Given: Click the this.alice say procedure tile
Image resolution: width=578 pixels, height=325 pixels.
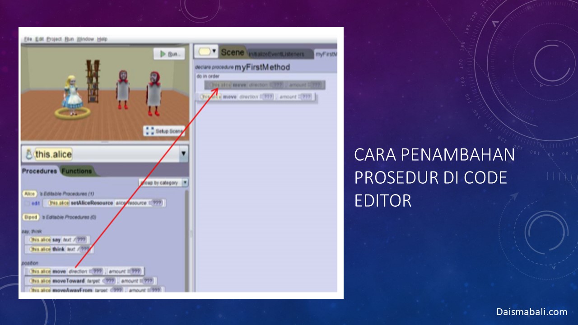Looking at the screenshot, I should (57, 240).
